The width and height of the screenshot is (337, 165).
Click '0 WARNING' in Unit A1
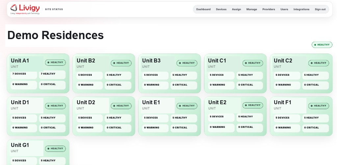pos(24,85)
